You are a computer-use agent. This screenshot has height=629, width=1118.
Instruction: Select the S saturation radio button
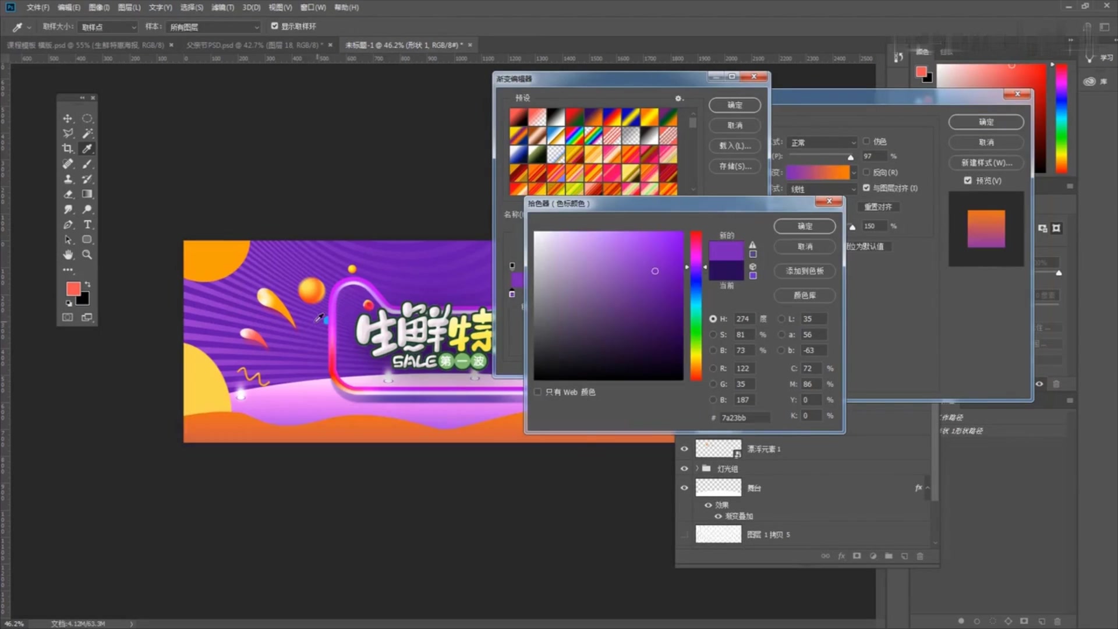713,335
